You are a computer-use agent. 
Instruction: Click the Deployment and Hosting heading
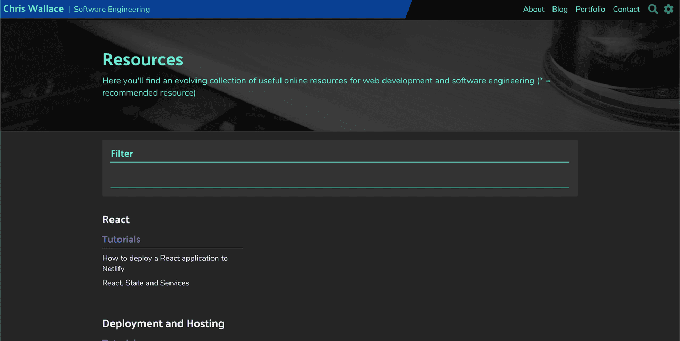(163, 323)
